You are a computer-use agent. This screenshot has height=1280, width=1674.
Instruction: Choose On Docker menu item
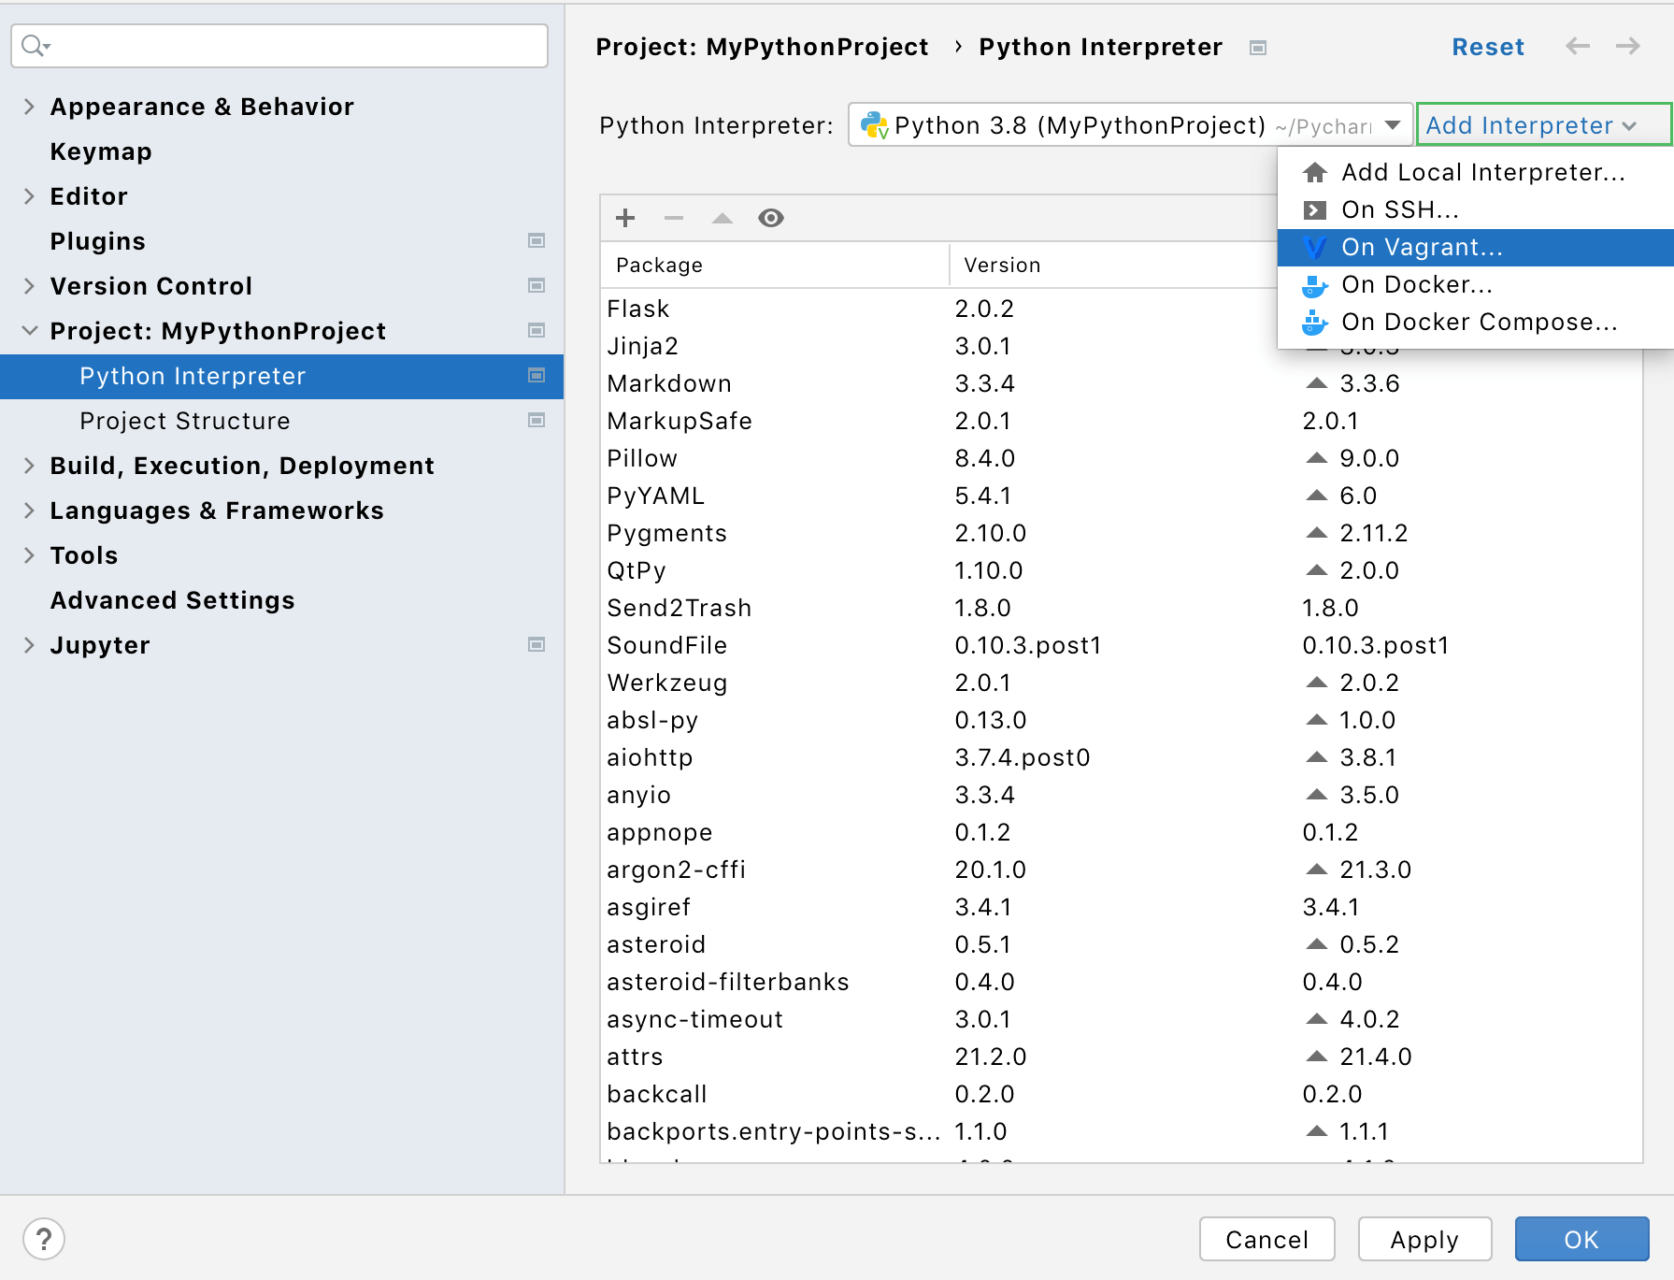pos(1476,284)
